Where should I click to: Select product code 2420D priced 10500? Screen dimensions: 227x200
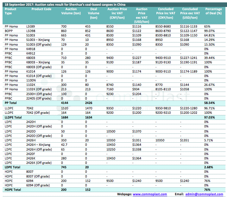31,132
